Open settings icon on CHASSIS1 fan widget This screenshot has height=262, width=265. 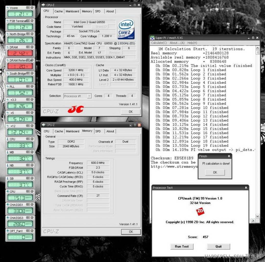pos(28,204)
